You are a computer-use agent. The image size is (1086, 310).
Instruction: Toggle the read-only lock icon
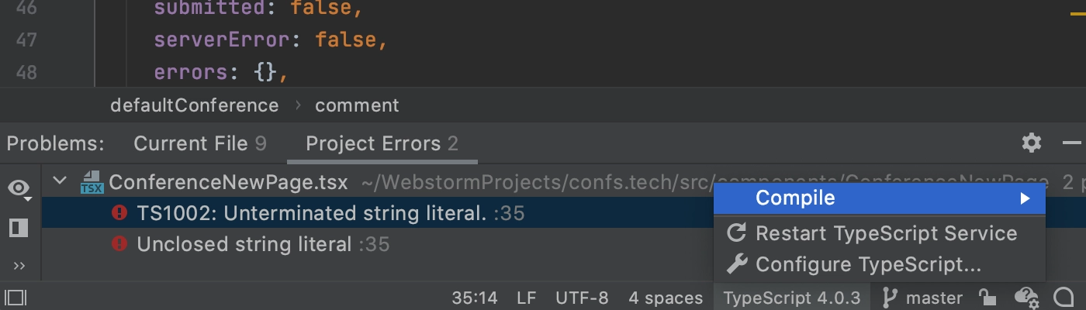point(987,298)
